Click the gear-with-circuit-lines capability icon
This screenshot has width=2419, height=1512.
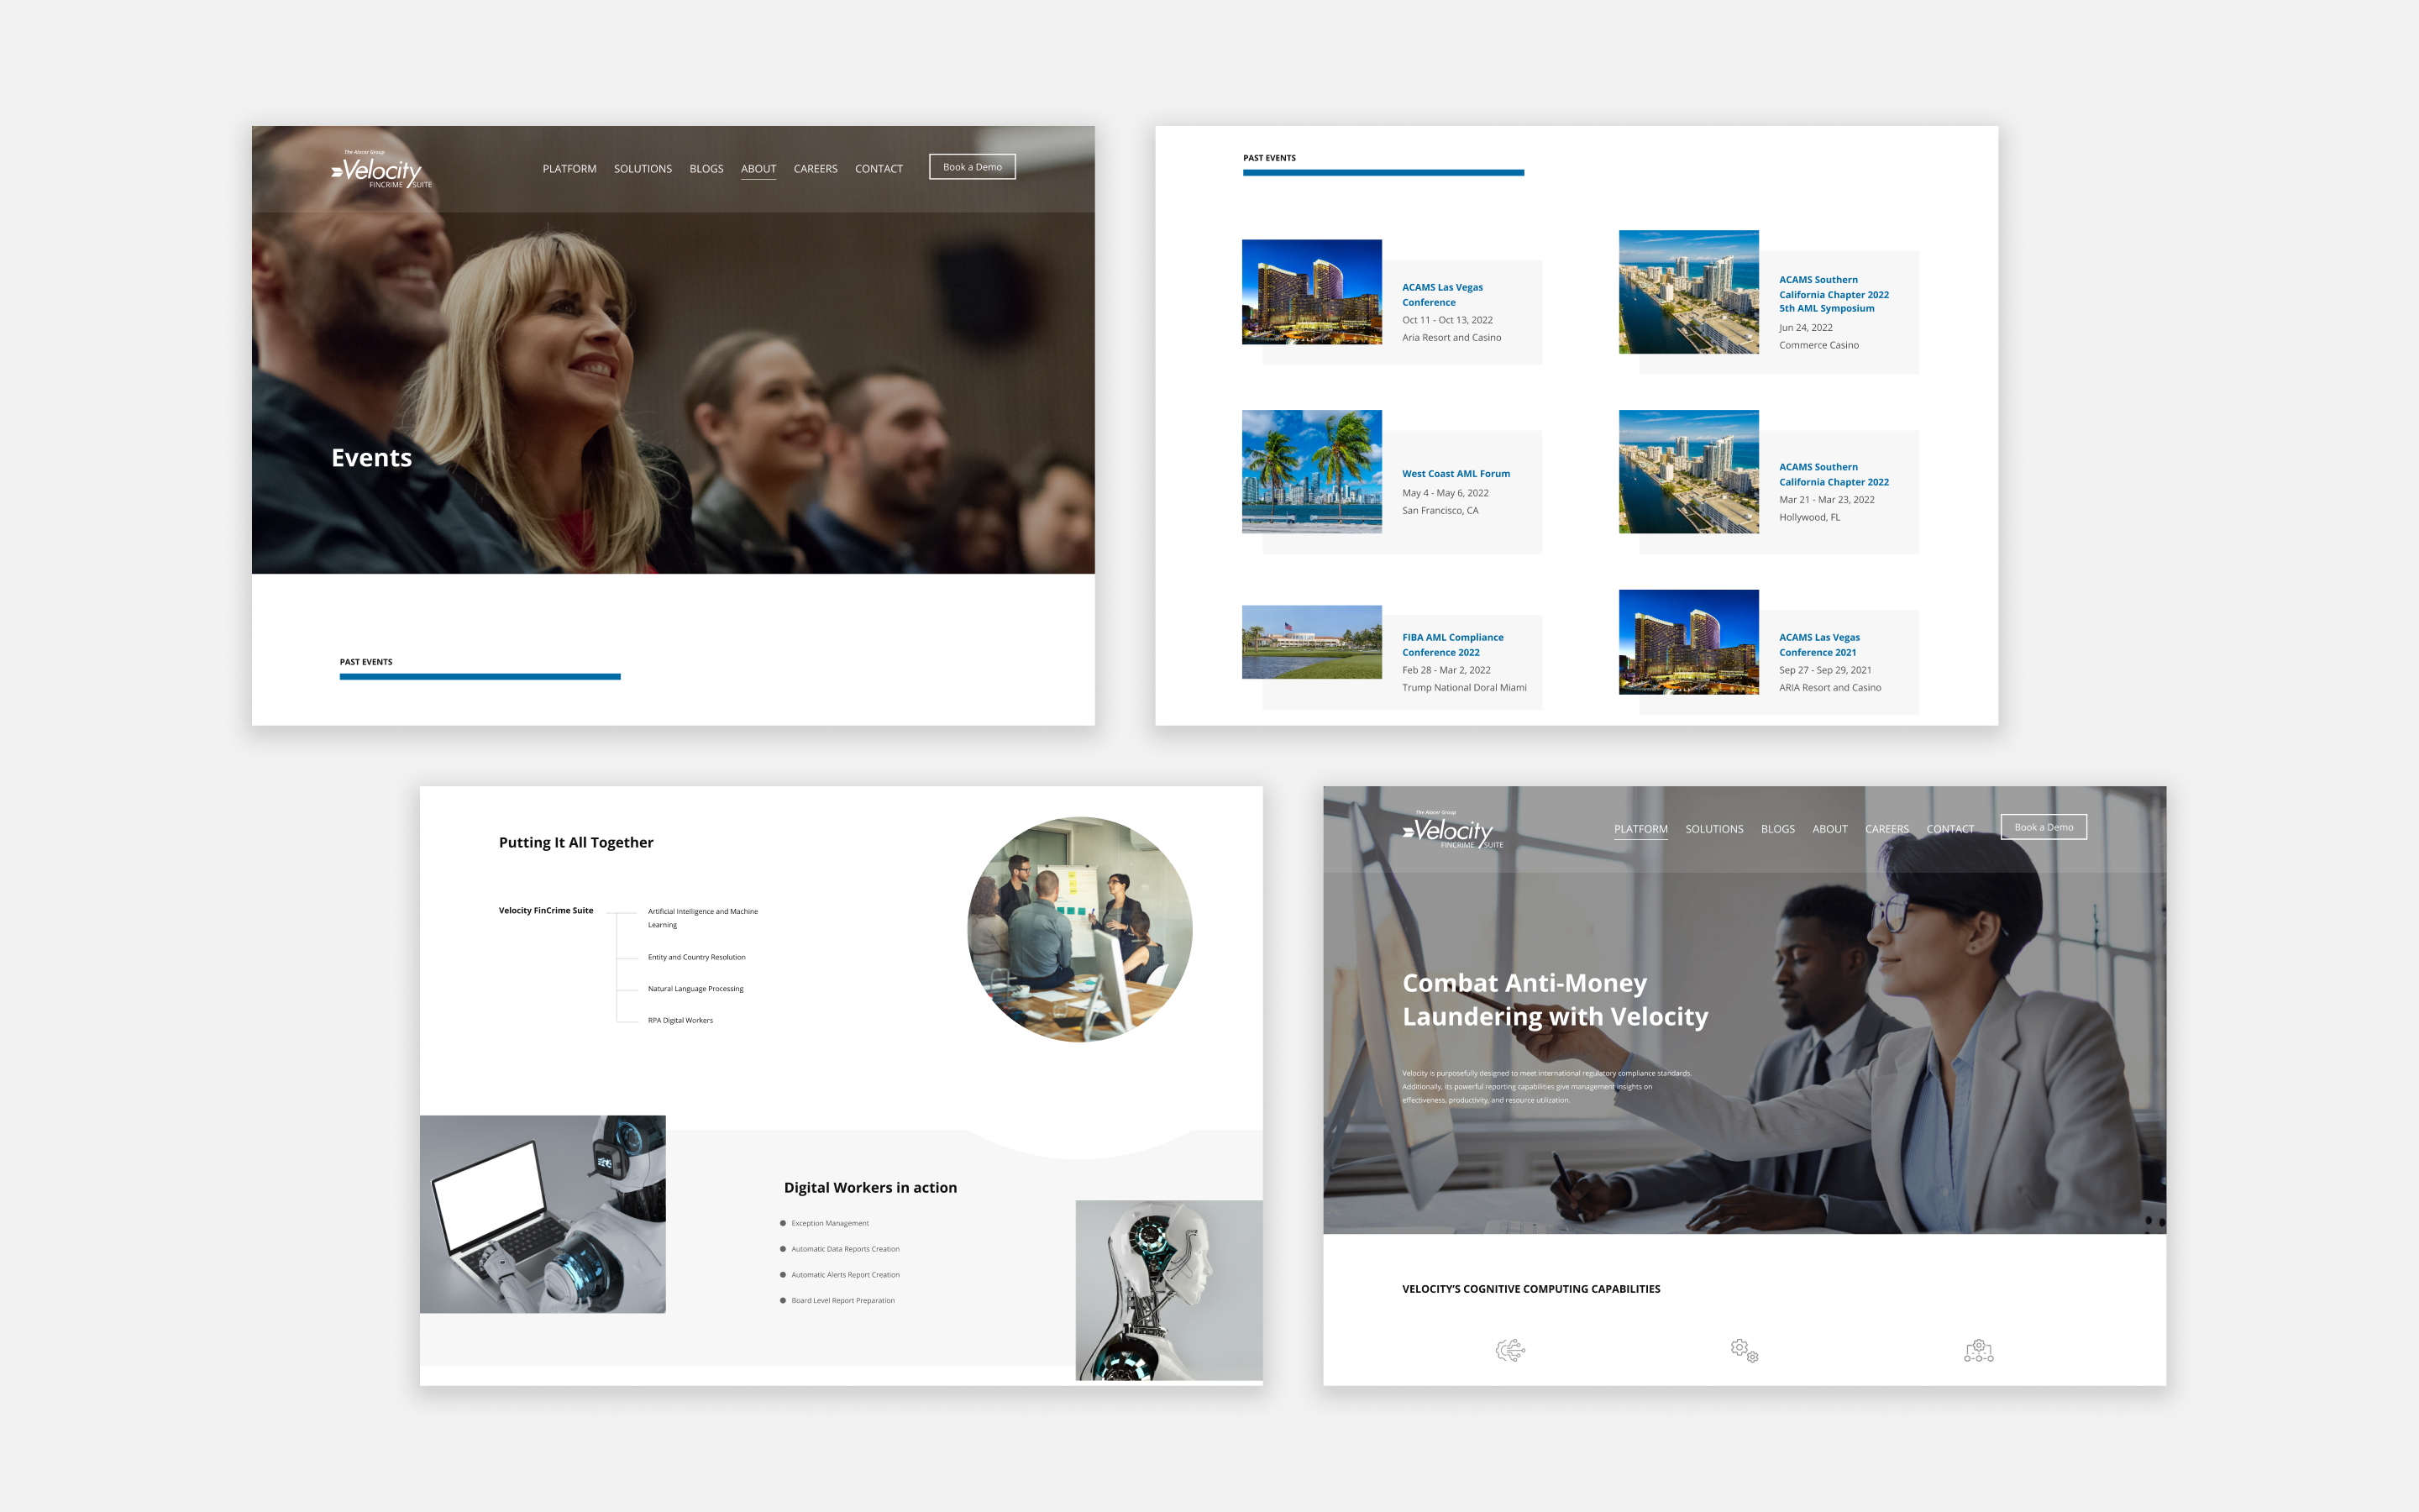pos(1509,1350)
